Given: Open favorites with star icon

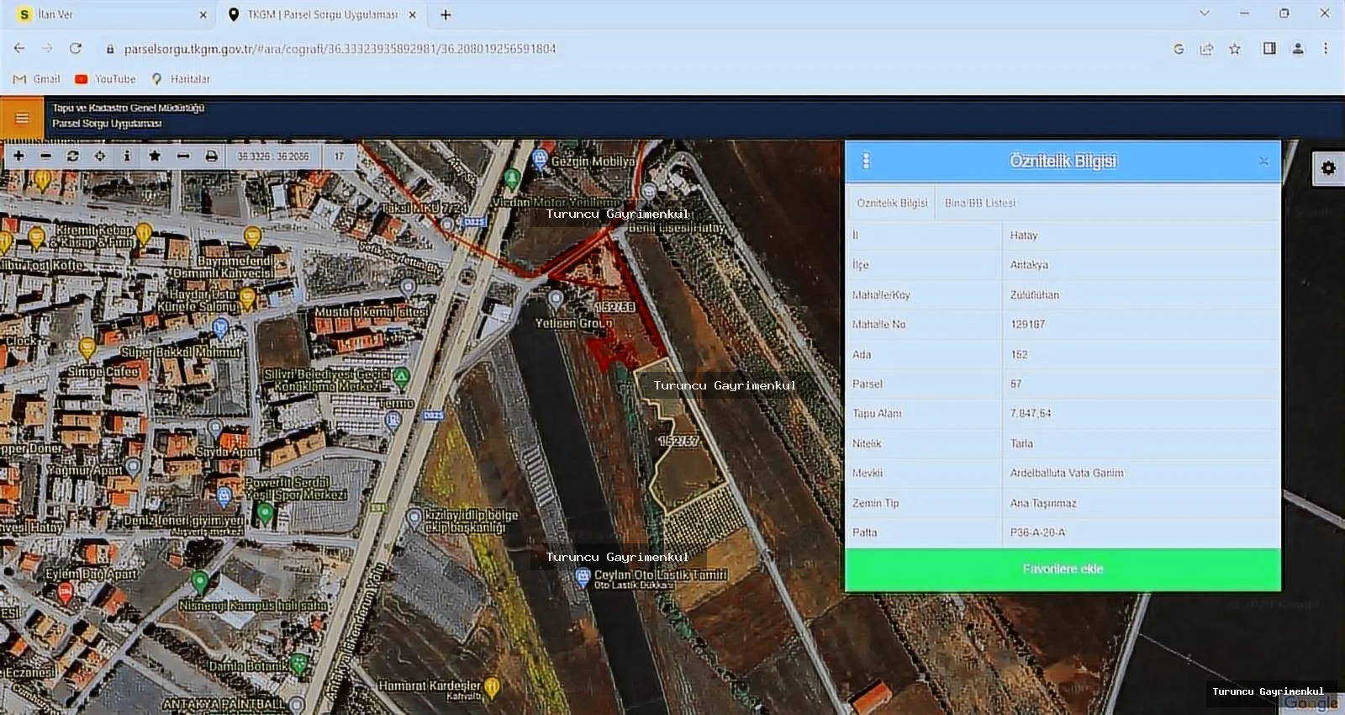Looking at the screenshot, I should [155, 156].
